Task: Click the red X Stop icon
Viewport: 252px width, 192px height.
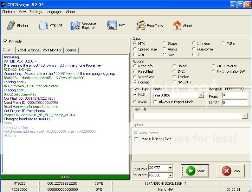Action: (x=226, y=171)
